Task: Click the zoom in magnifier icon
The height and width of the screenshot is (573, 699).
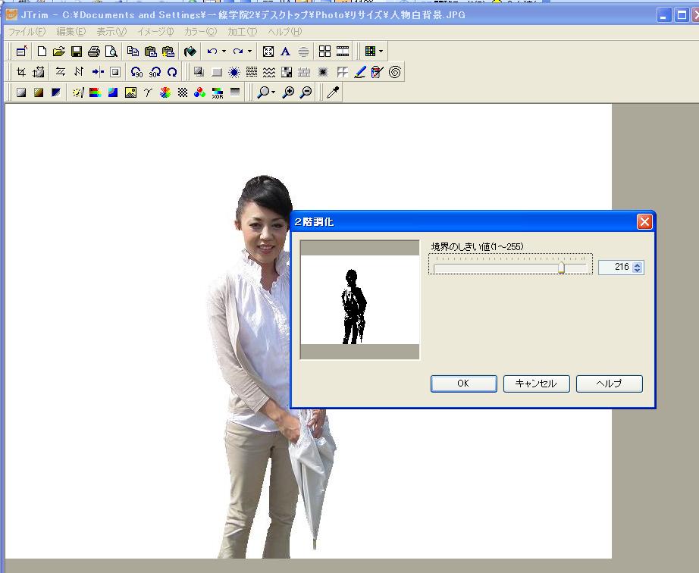Action: click(x=288, y=92)
